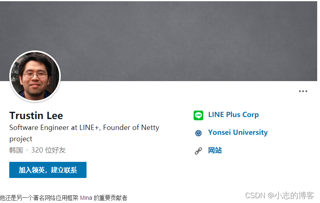Open the three-dot more options menu
Screen dimensions: 320x203
[303, 91]
